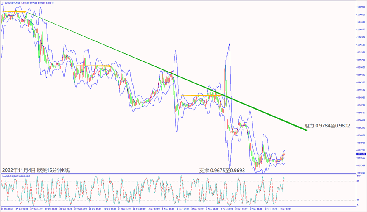Click the stochastic 80 level label
The width and height of the screenshot is (367, 212).
tap(359, 181)
